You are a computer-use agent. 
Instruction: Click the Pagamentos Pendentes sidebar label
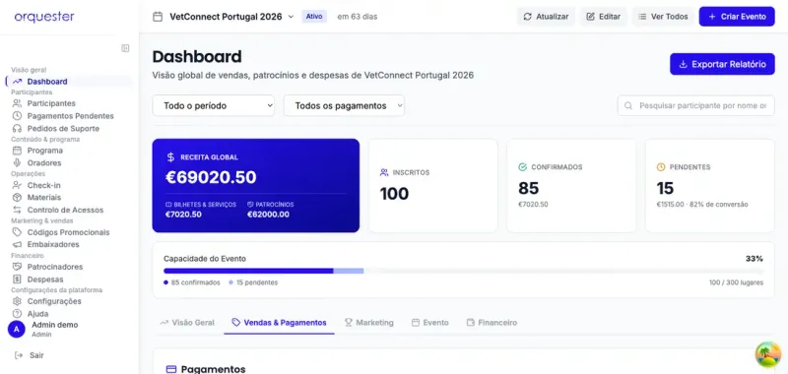[70, 116]
